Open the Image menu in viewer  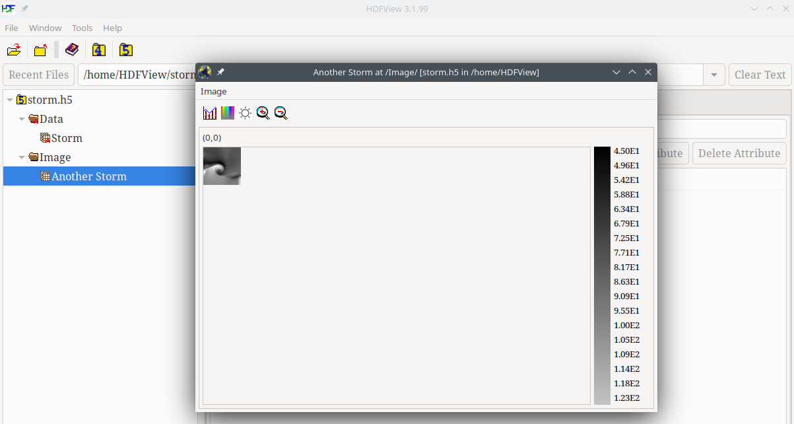pos(213,92)
